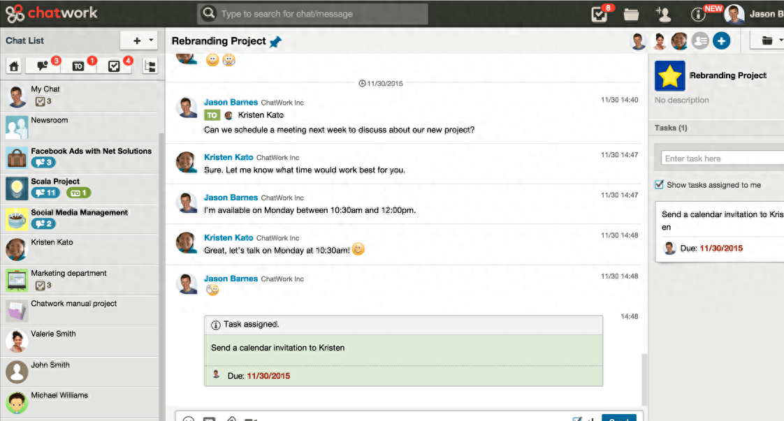The image size is (784, 421).
Task: Click the pin icon beside Rebranding Project
Action: point(275,42)
